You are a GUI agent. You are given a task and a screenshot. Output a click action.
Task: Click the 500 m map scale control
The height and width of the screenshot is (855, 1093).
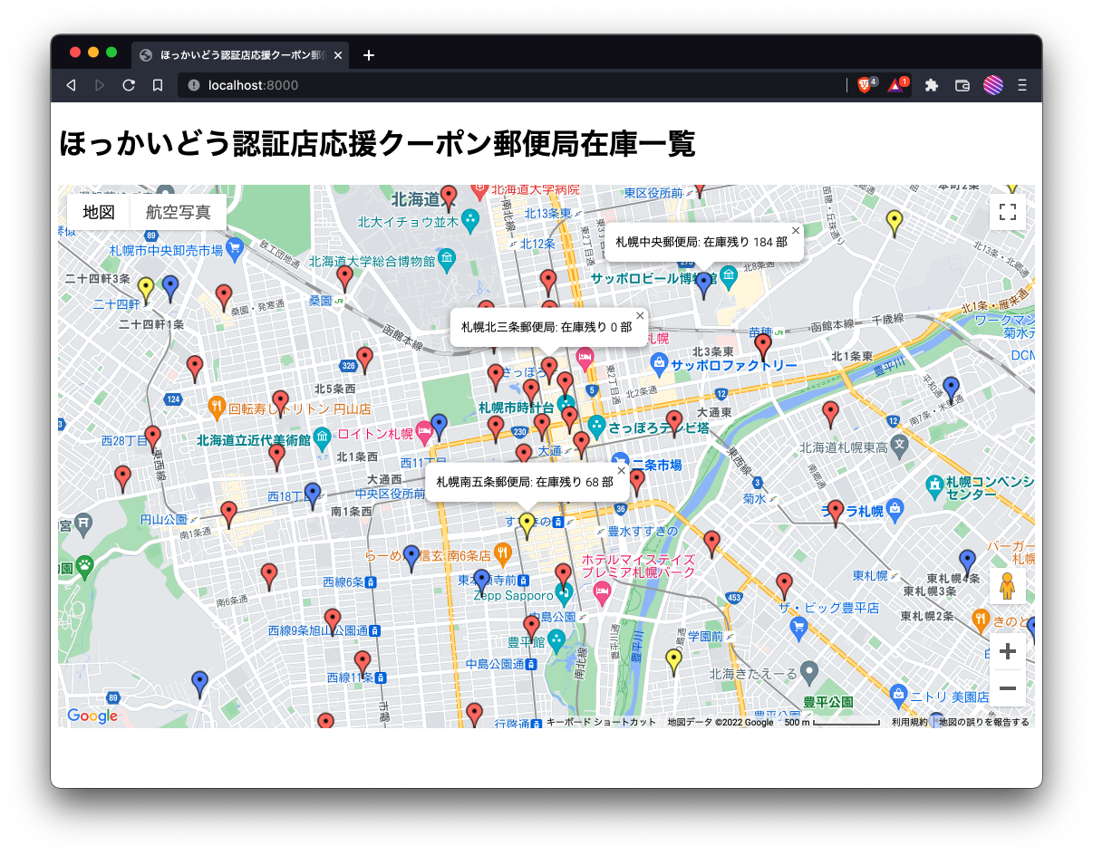coord(832,722)
